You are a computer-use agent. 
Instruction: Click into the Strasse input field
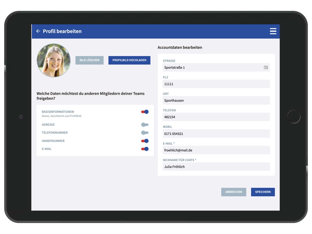[212, 67]
